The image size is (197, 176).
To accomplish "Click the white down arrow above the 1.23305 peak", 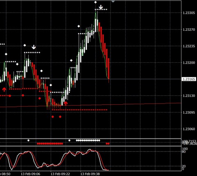I will (x=101, y=7).
